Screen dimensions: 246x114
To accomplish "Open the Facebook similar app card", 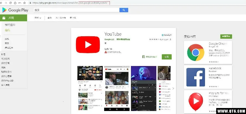I will point(208,77).
